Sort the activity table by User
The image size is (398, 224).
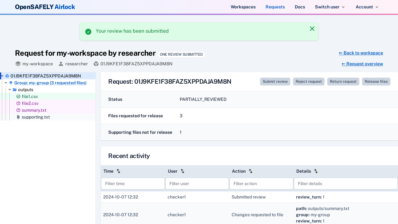pyautogui.click(x=183, y=171)
